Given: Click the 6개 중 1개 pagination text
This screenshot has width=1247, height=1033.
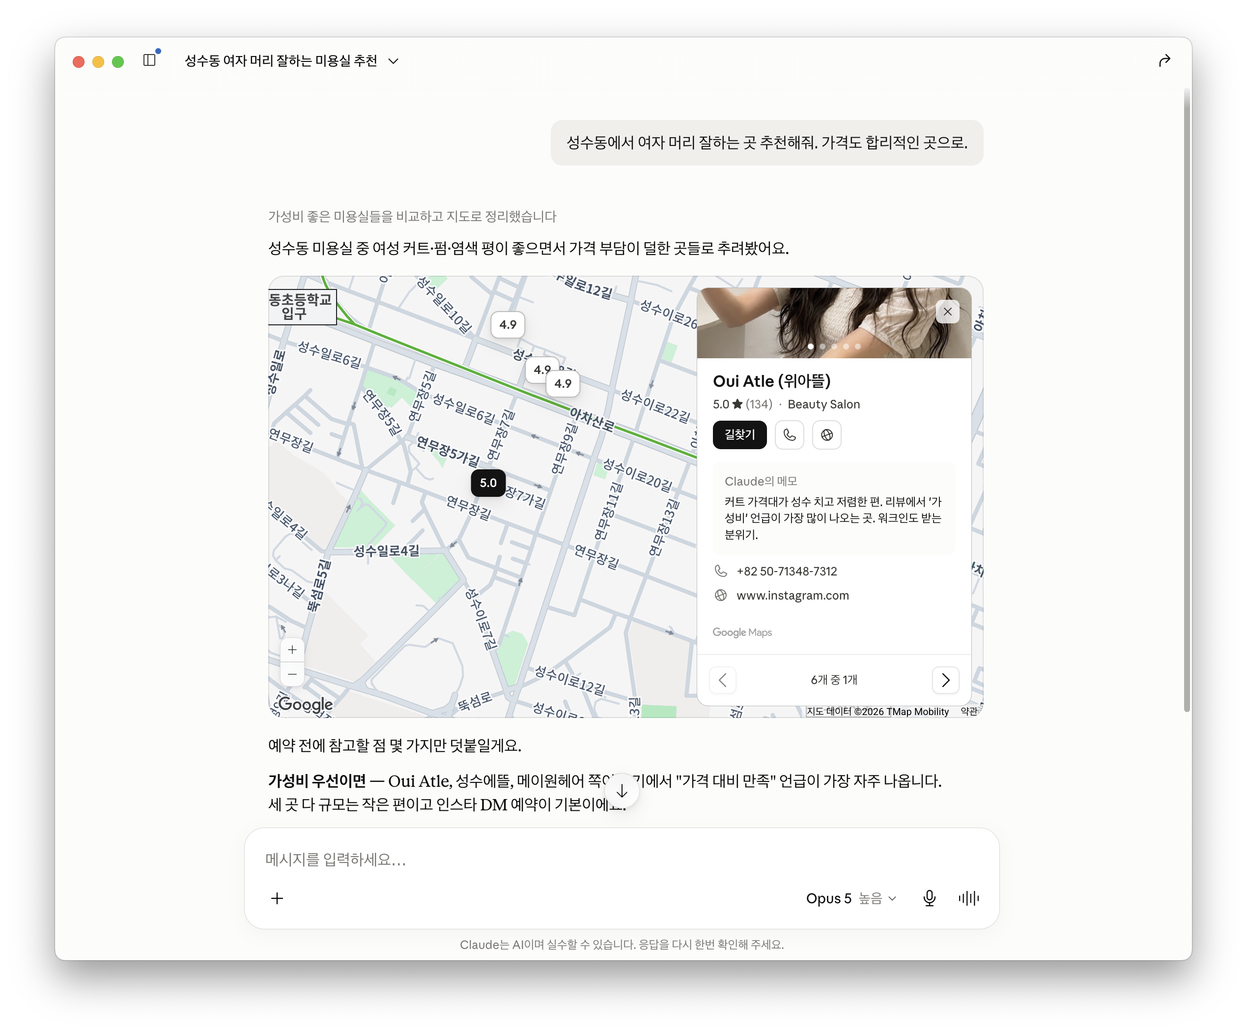Looking at the screenshot, I should [x=834, y=680].
